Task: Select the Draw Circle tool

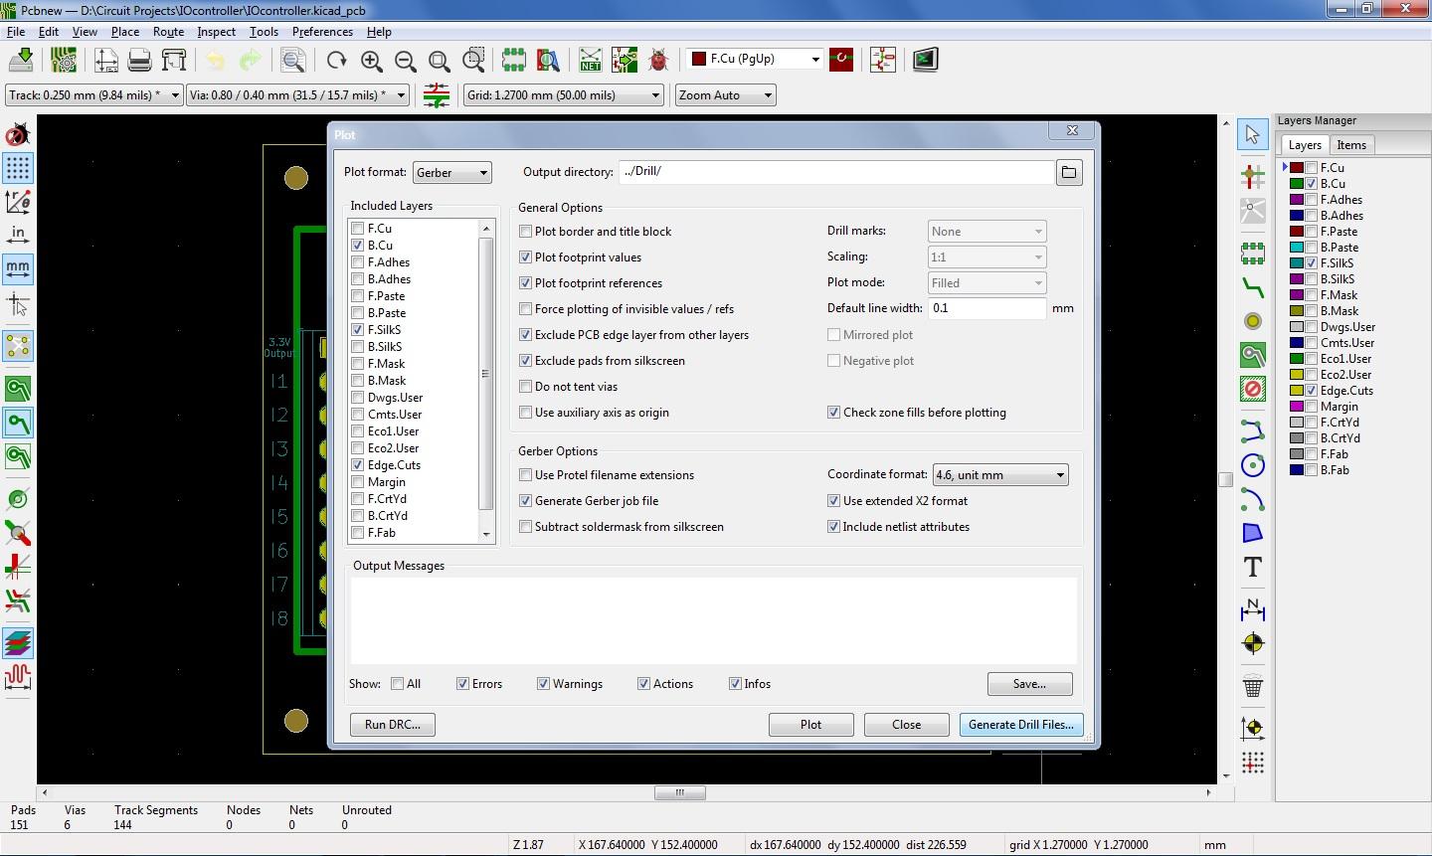Action: click(x=1253, y=465)
